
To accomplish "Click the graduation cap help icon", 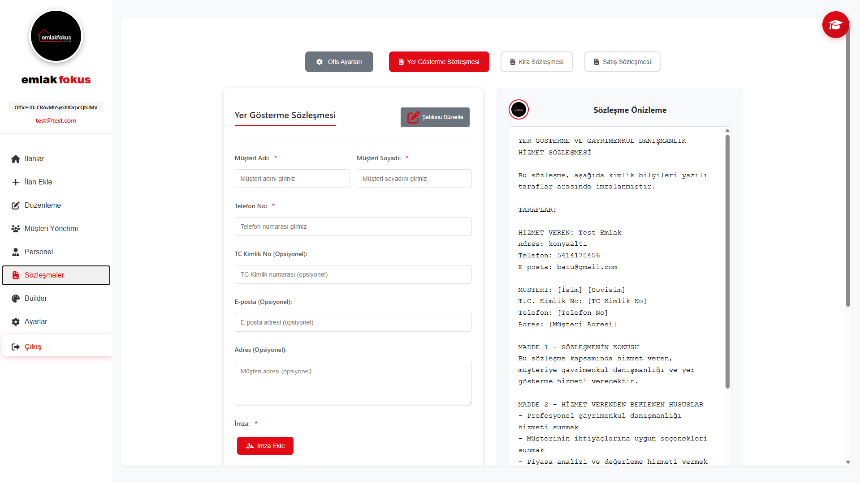I will (835, 25).
